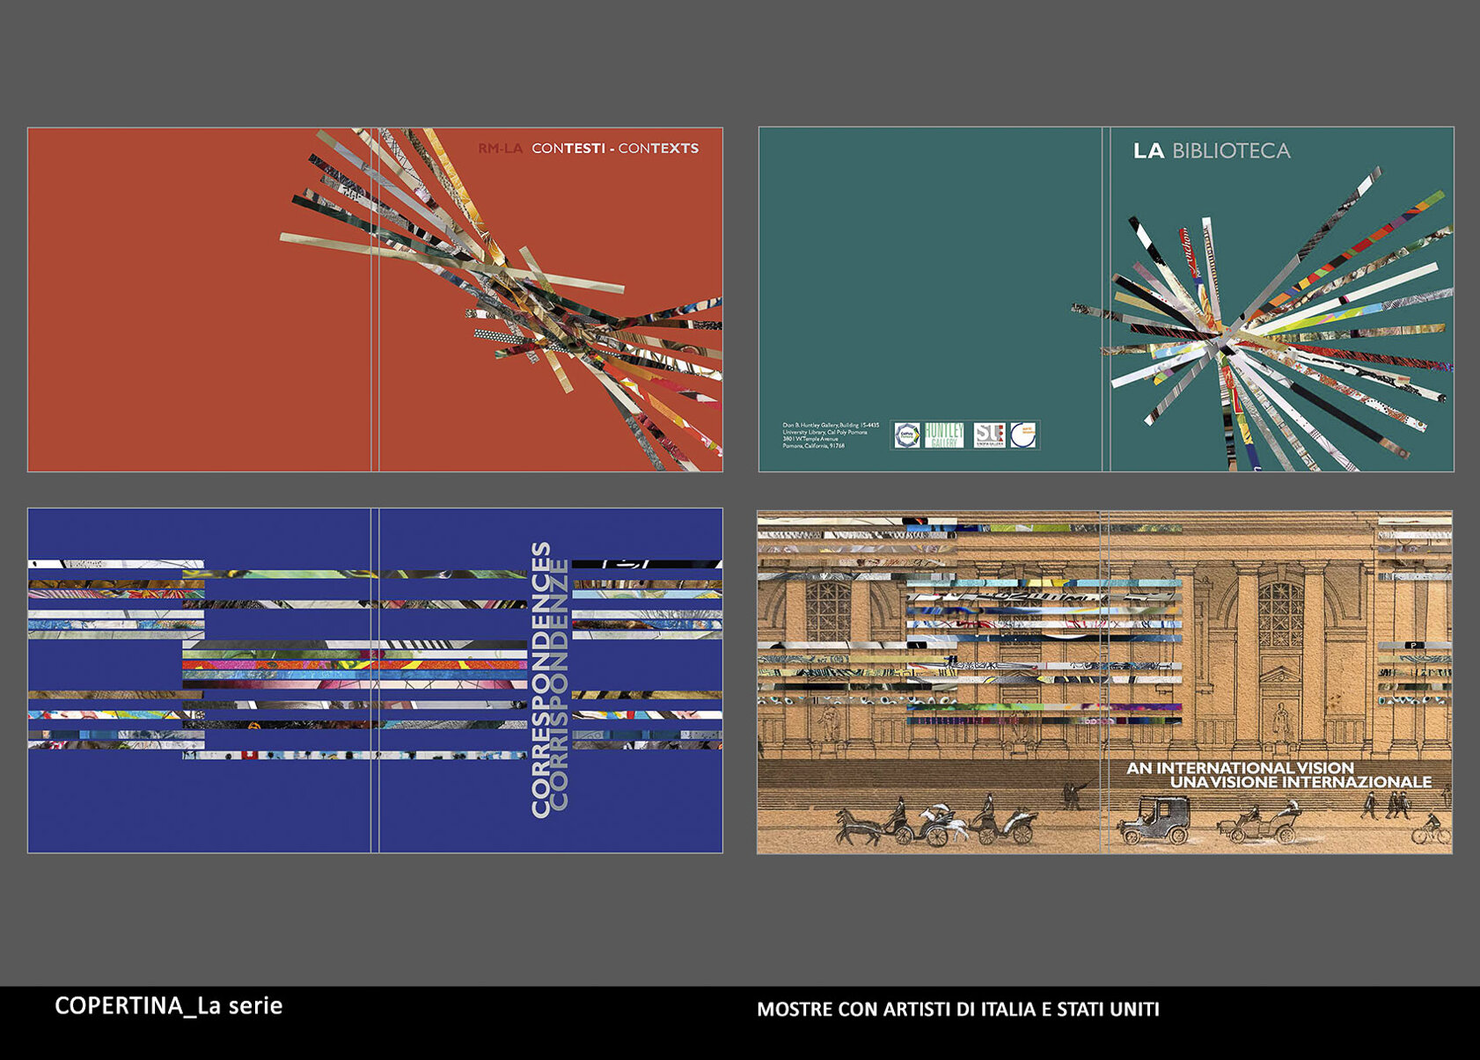Click the blue circle logo with orange text
The width and height of the screenshot is (1480, 1060).
pos(1022,435)
